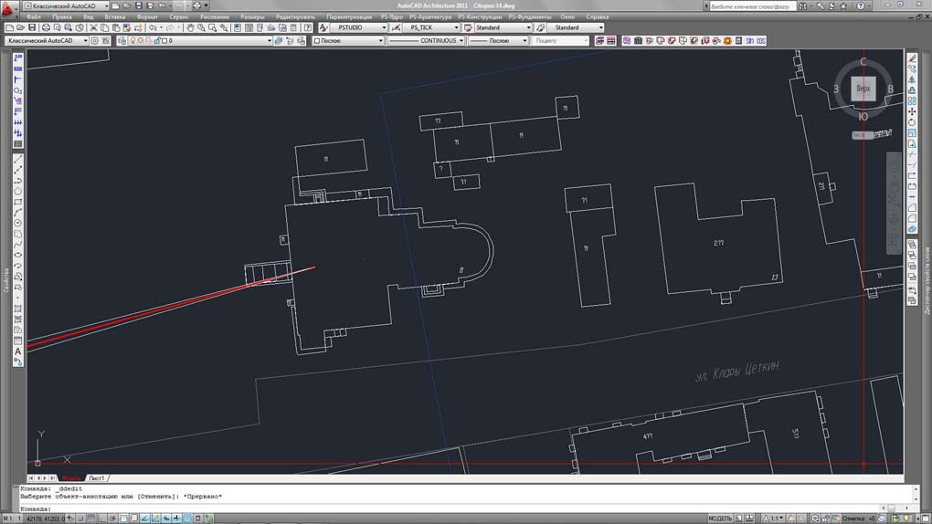Open the CONTINUOUS linetype dropdown
This screenshot has width=932, height=524.
point(426,41)
